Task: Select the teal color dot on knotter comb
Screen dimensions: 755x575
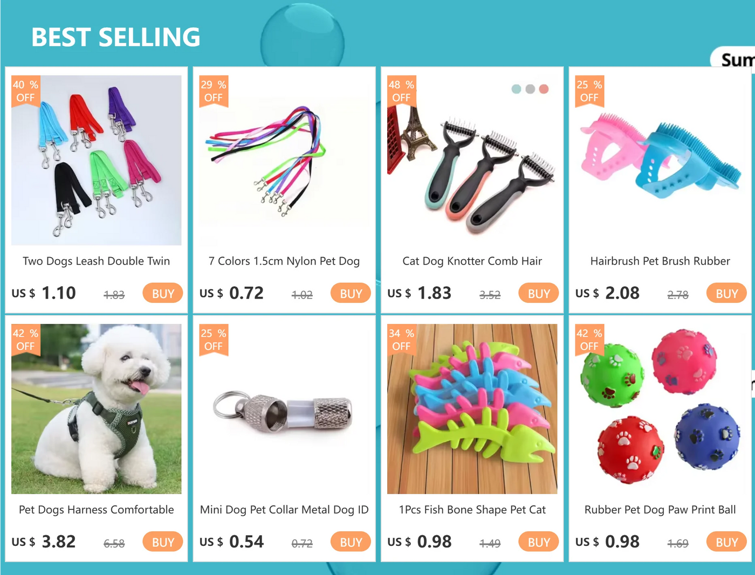Action: (516, 89)
